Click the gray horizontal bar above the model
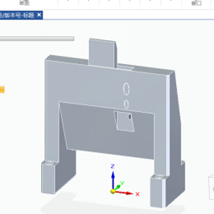 pyautogui.click(x=37, y=39)
